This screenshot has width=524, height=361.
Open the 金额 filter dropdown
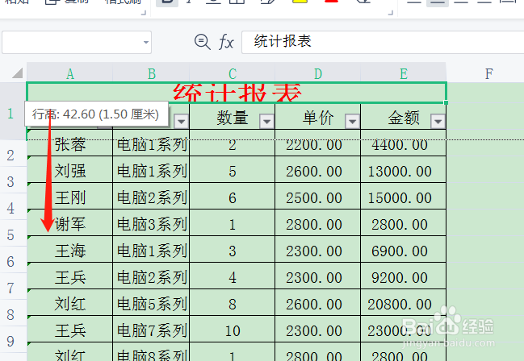tap(438, 121)
